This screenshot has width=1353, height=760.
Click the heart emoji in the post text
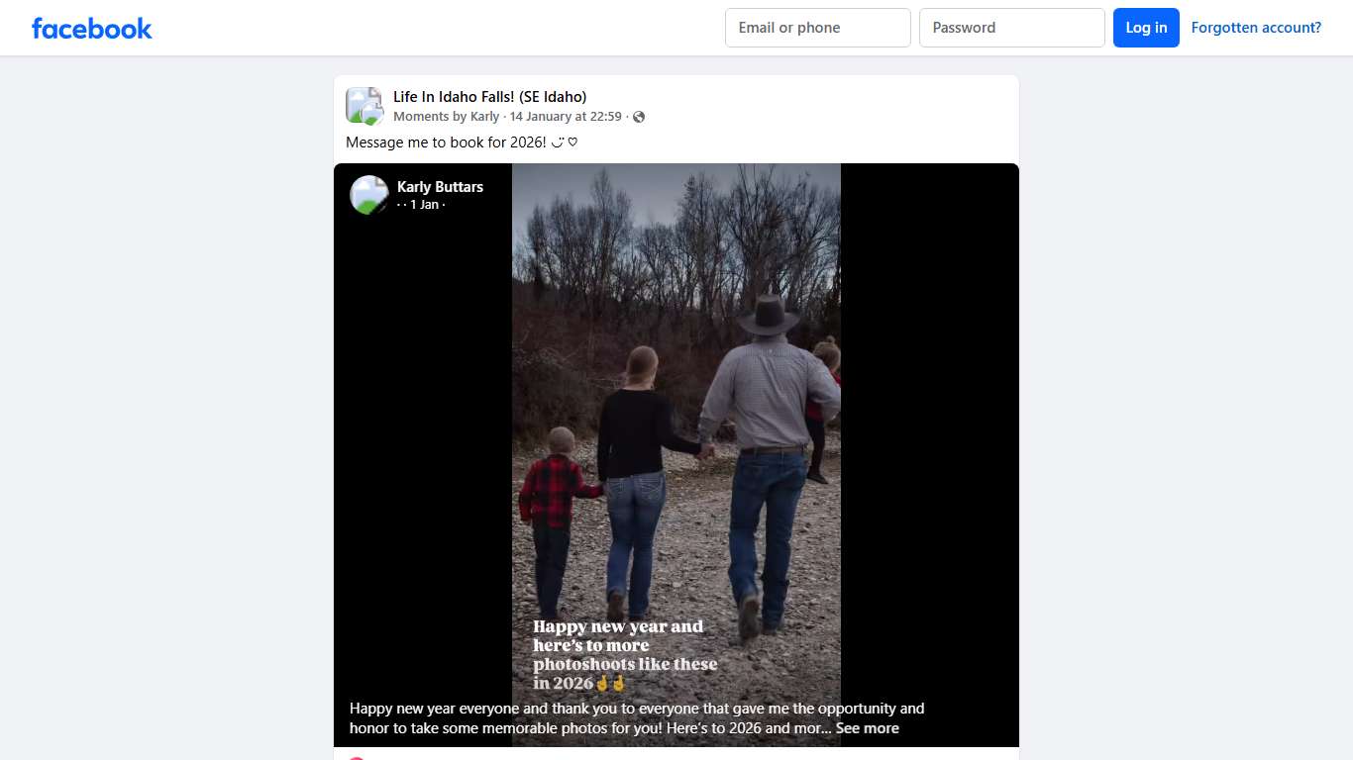pos(572,142)
